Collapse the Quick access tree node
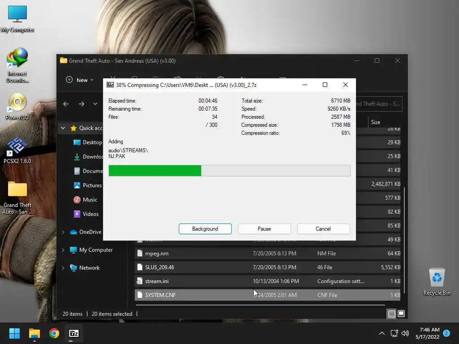The image size is (459, 344). point(63,128)
